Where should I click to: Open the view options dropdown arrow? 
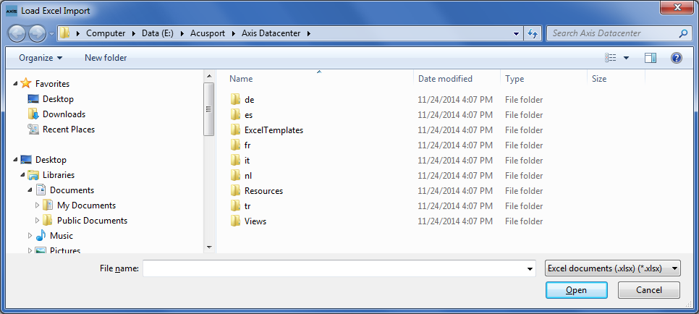[x=626, y=58]
